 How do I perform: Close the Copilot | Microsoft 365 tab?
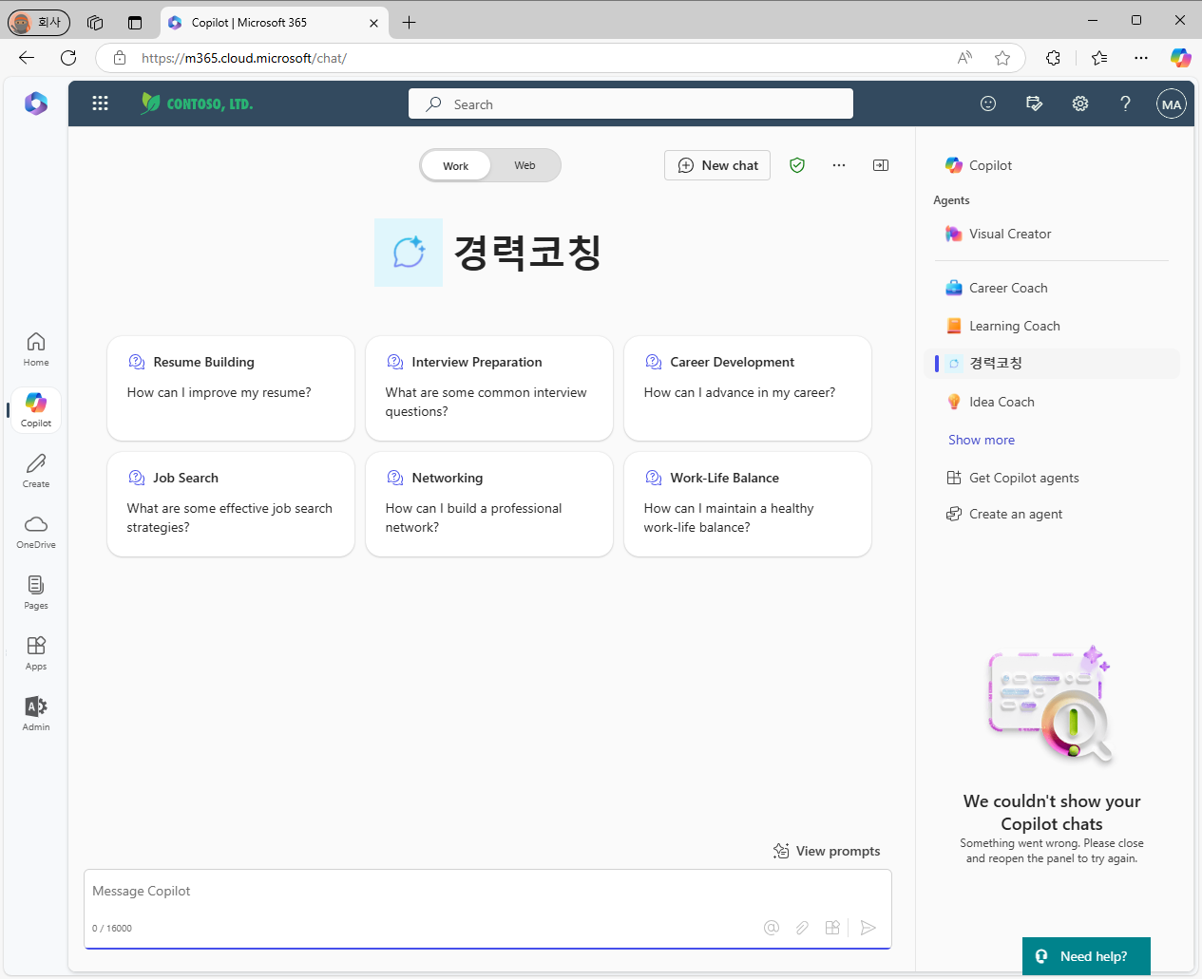[373, 23]
